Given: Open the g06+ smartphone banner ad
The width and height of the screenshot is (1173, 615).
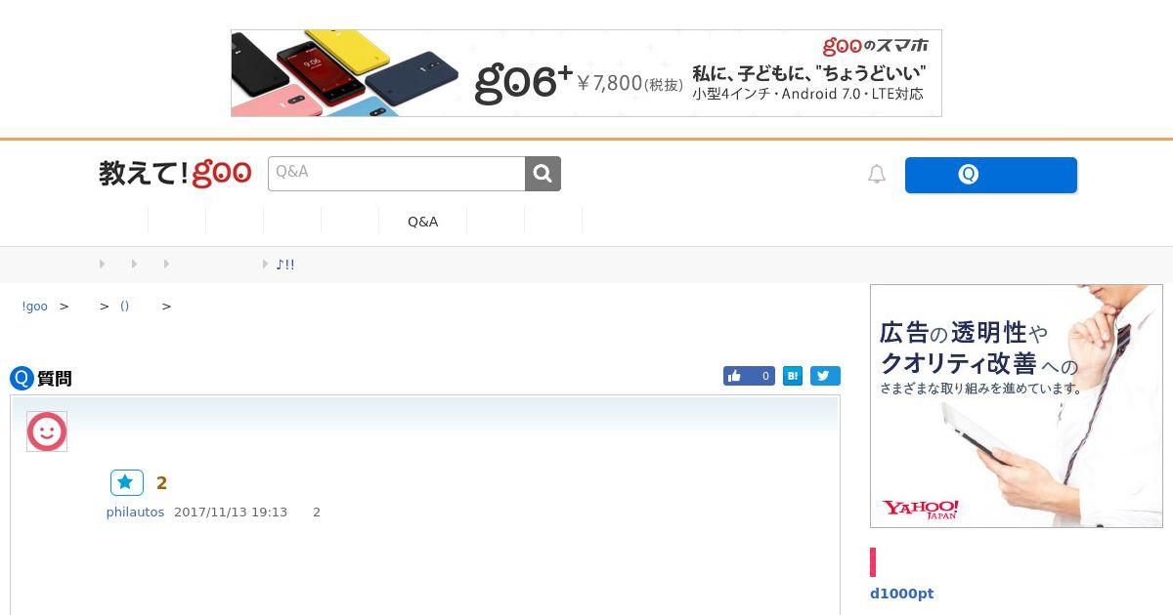Looking at the screenshot, I should (x=586, y=73).
